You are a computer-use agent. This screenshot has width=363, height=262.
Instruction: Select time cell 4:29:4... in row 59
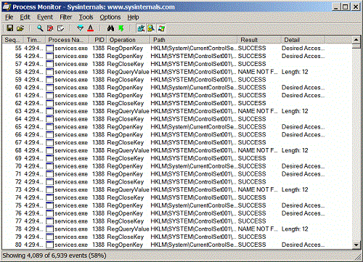pyautogui.click(x=33, y=80)
